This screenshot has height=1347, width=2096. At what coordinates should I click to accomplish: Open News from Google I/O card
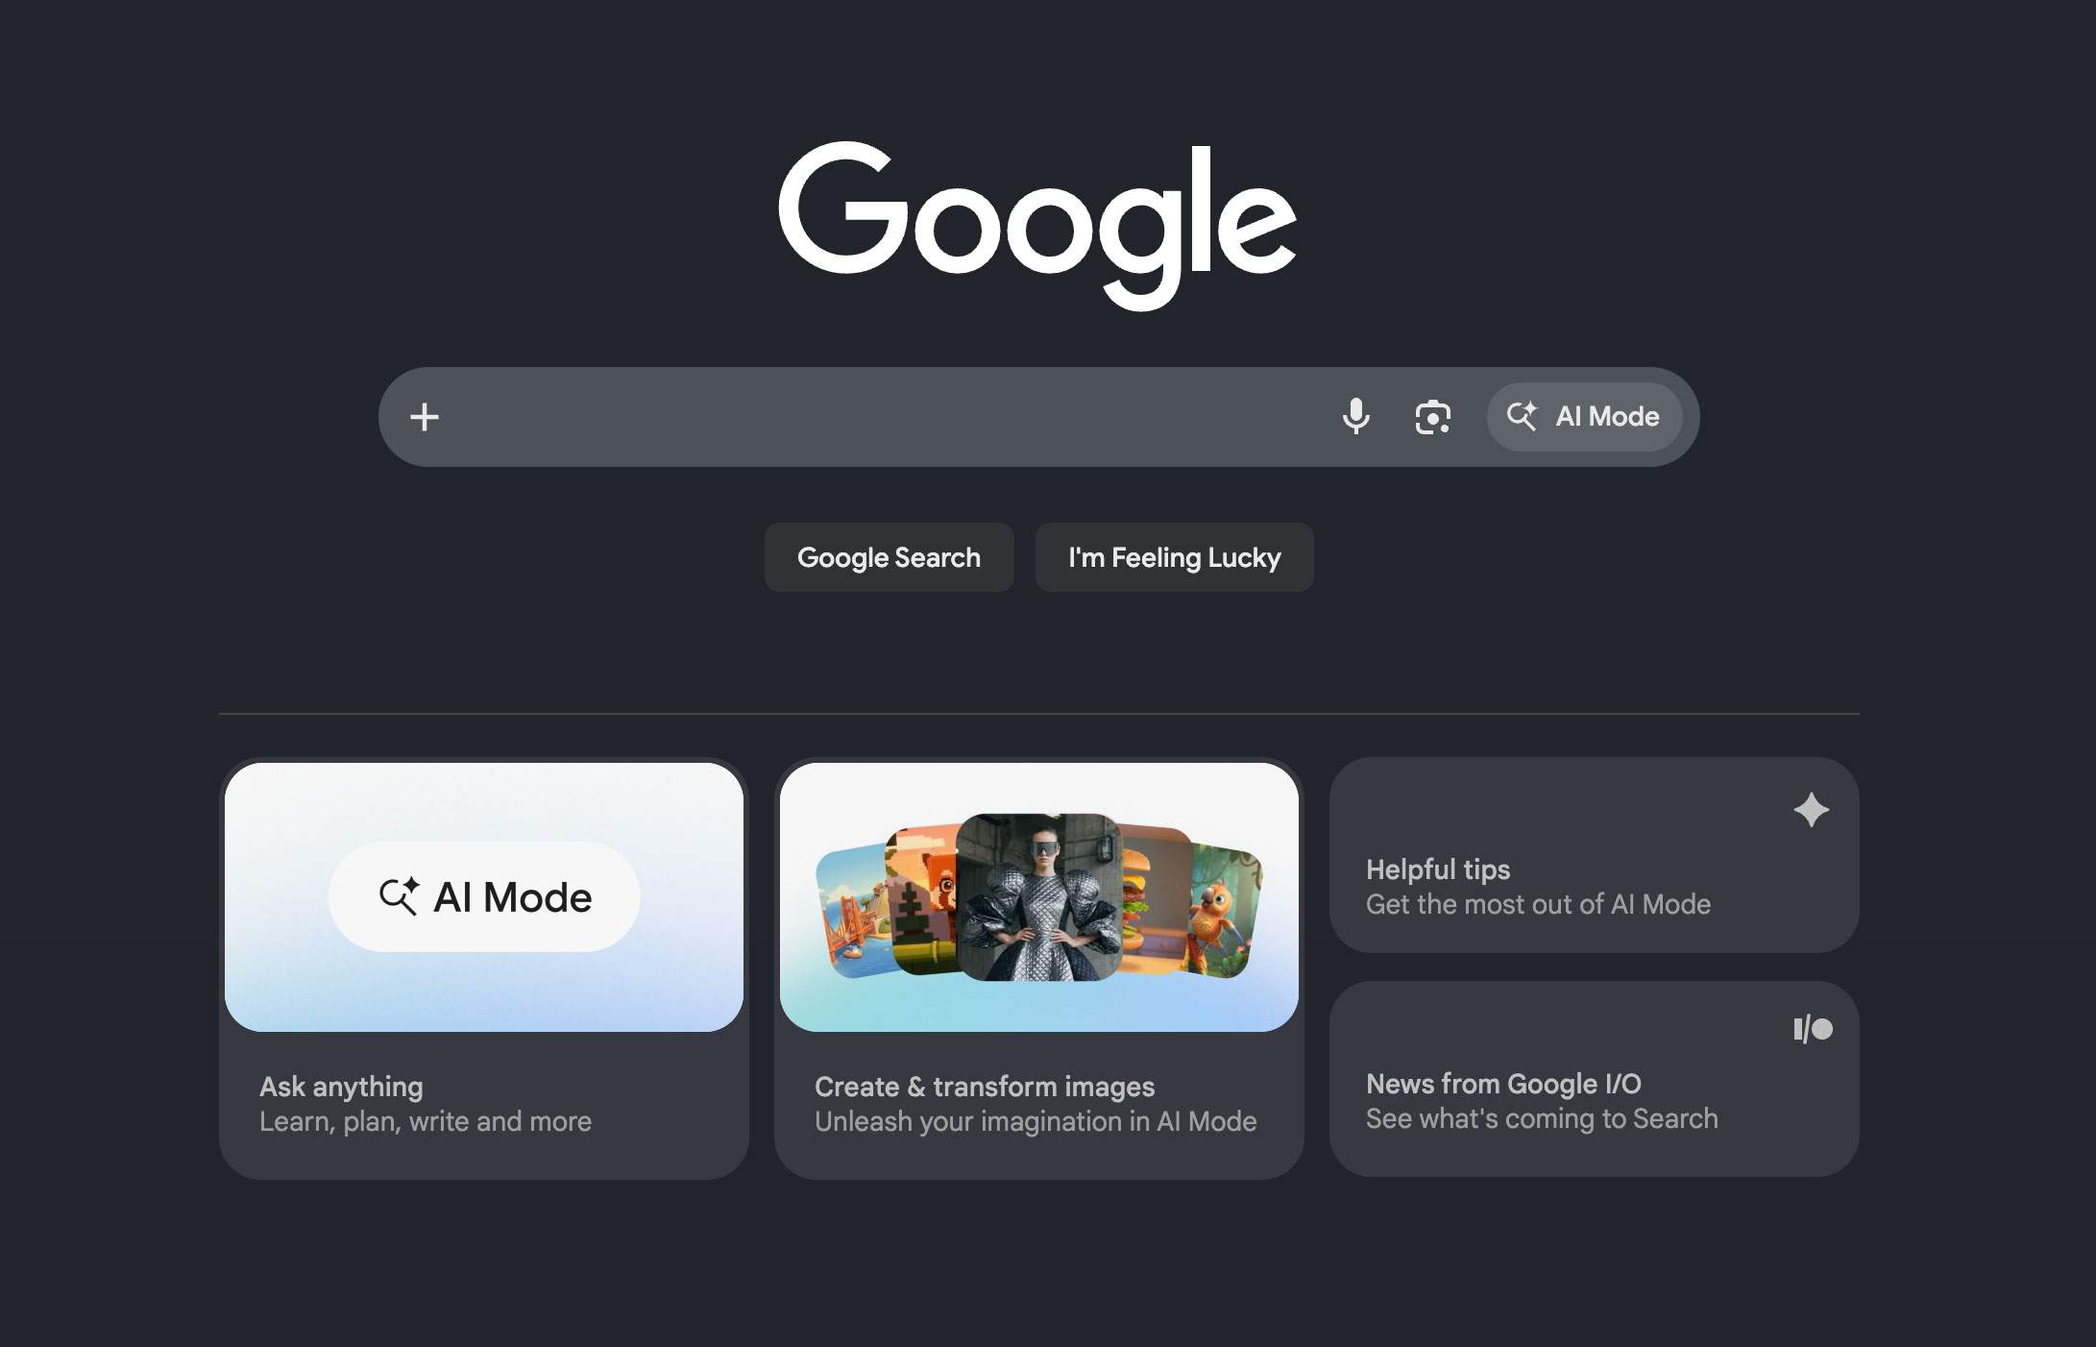(x=1594, y=1079)
